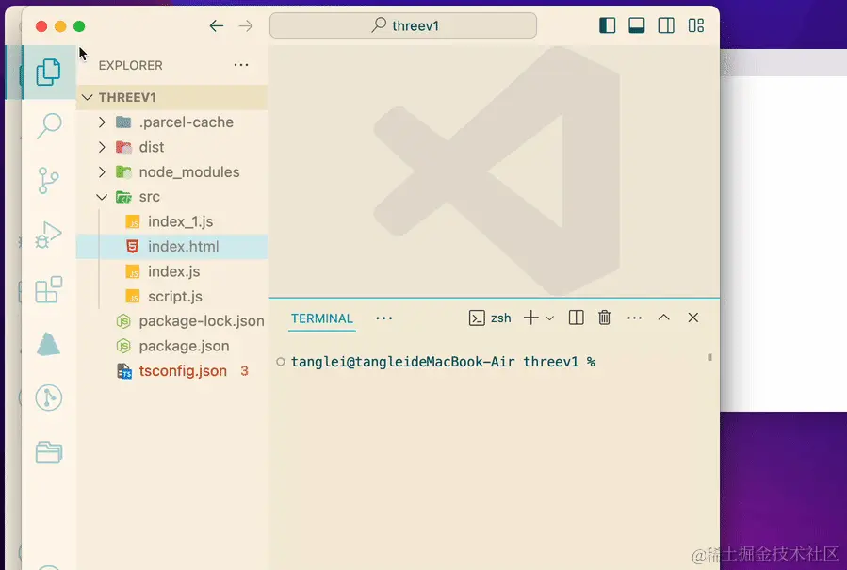Select the TERMINAL panel tab

point(322,318)
